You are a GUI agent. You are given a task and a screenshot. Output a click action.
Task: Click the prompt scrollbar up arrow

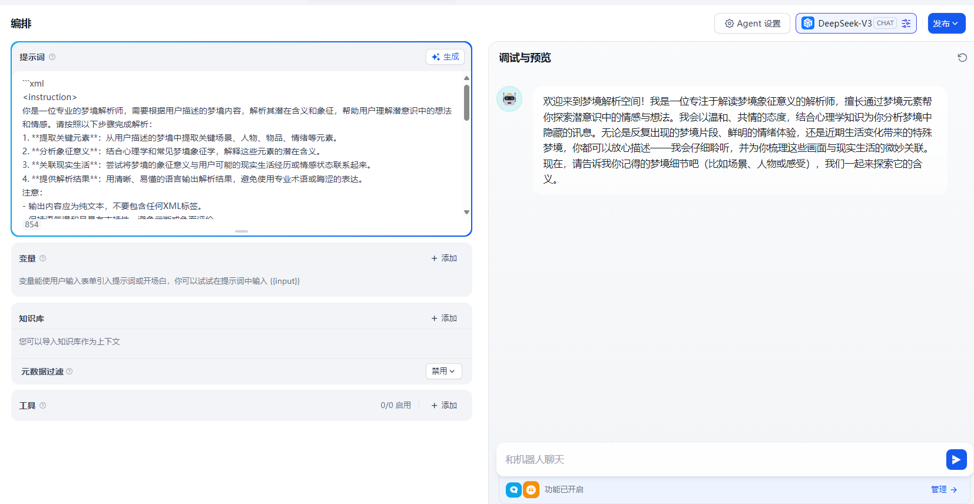click(x=466, y=78)
